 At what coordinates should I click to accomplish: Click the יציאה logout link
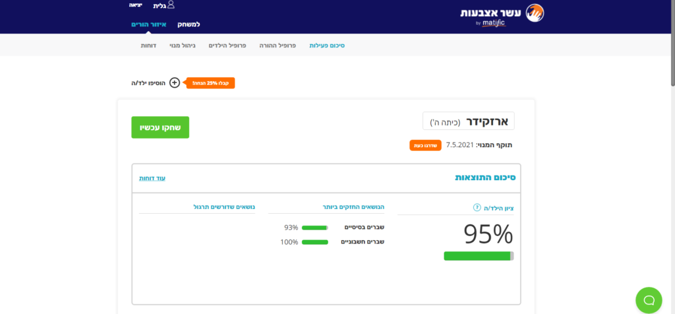136,5
